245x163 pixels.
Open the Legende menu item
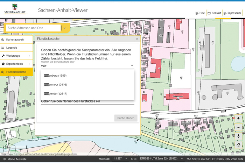coord(16,48)
